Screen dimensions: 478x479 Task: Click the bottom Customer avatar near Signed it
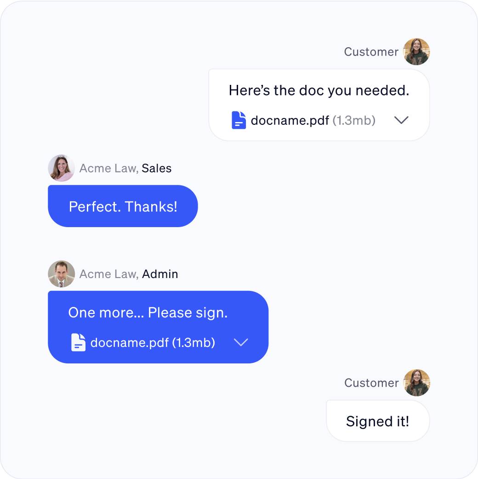click(417, 383)
